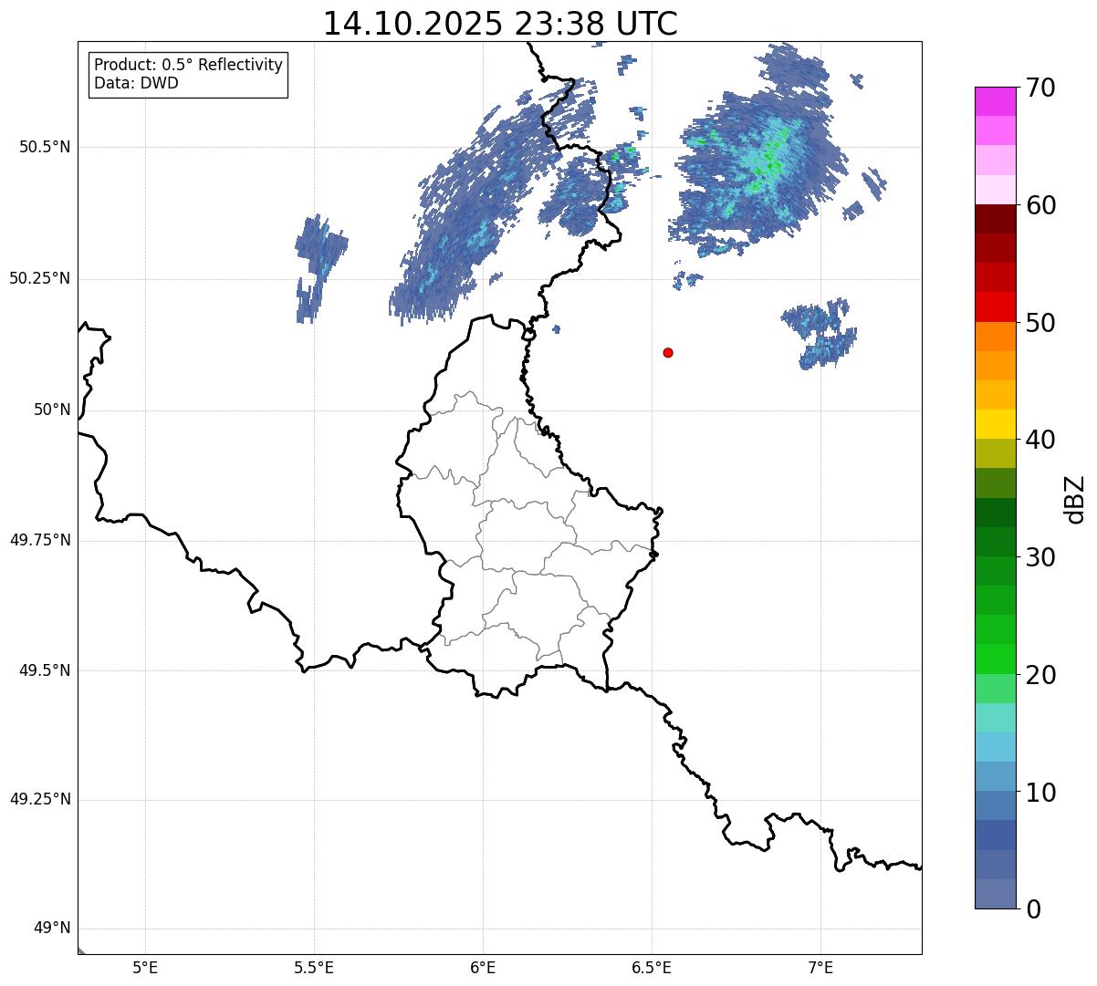Screen dimensions: 1097x986
Task: Click the 7°E longitude label
Action: coord(820,967)
